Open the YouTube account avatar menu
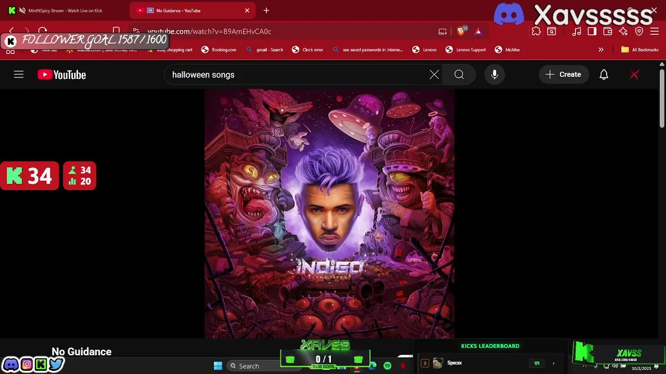 click(x=634, y=75)
